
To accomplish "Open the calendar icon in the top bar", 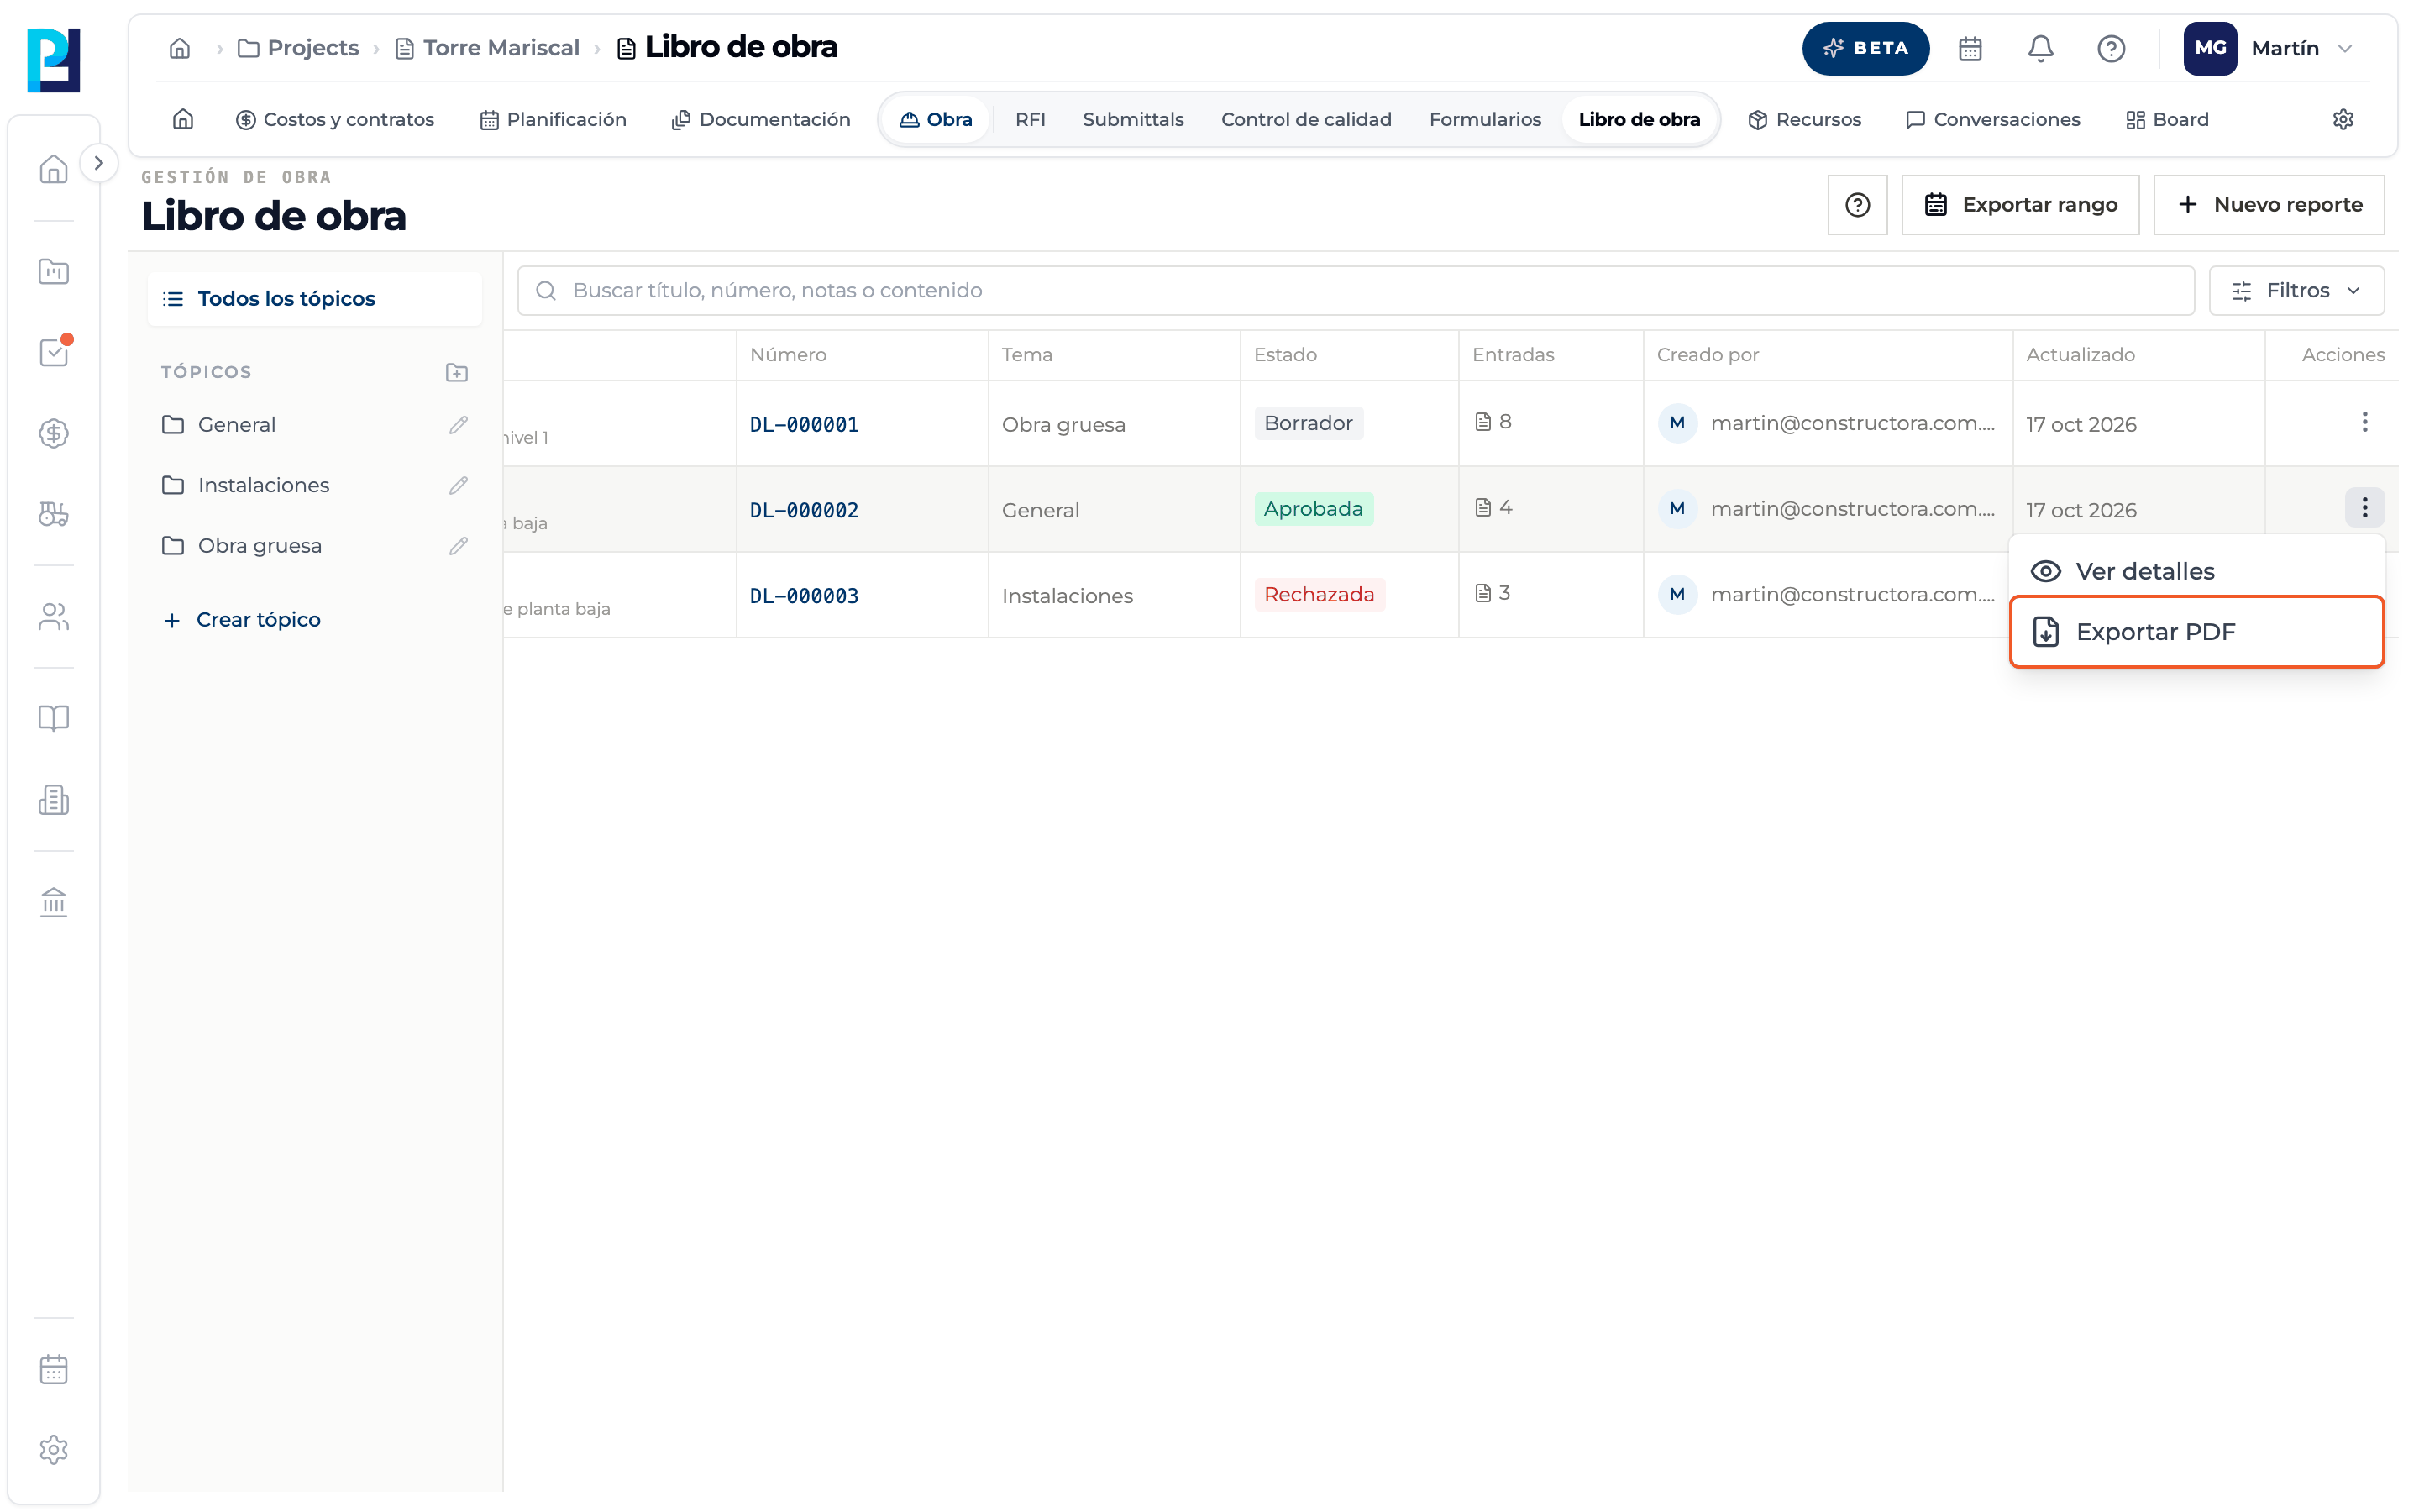I will point(1969,48).
